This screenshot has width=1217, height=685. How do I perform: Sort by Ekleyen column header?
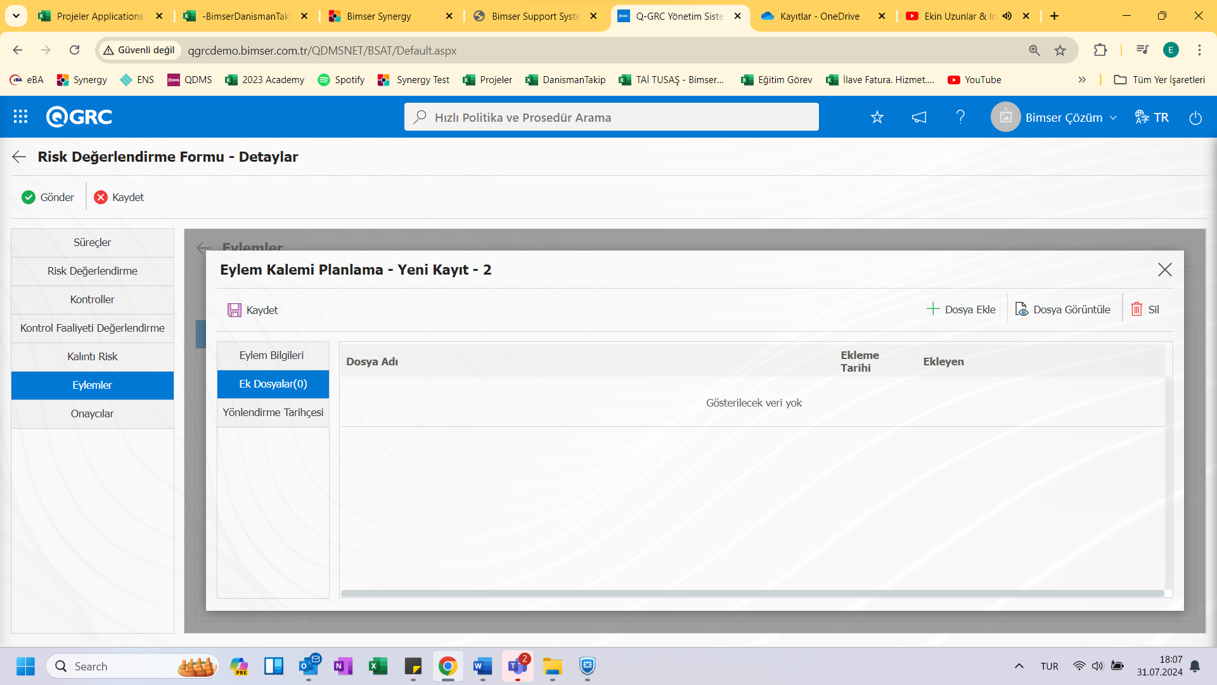[x=943, y=362]
